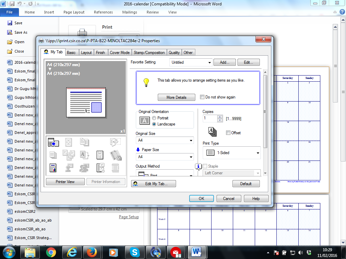Click the Page Setup link in Word

129,217
